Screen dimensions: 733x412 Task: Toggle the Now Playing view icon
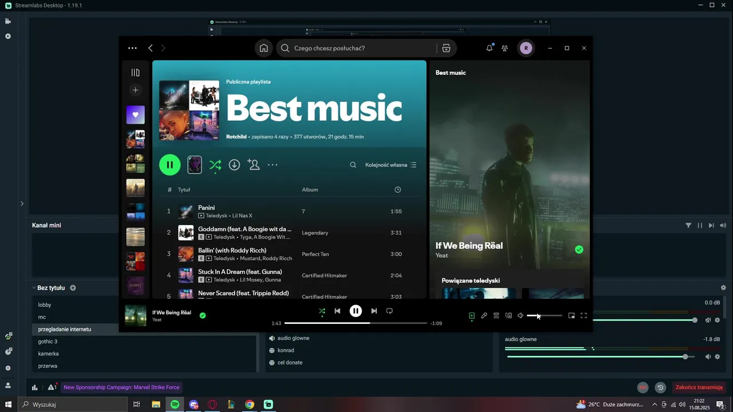click(472, 315)
